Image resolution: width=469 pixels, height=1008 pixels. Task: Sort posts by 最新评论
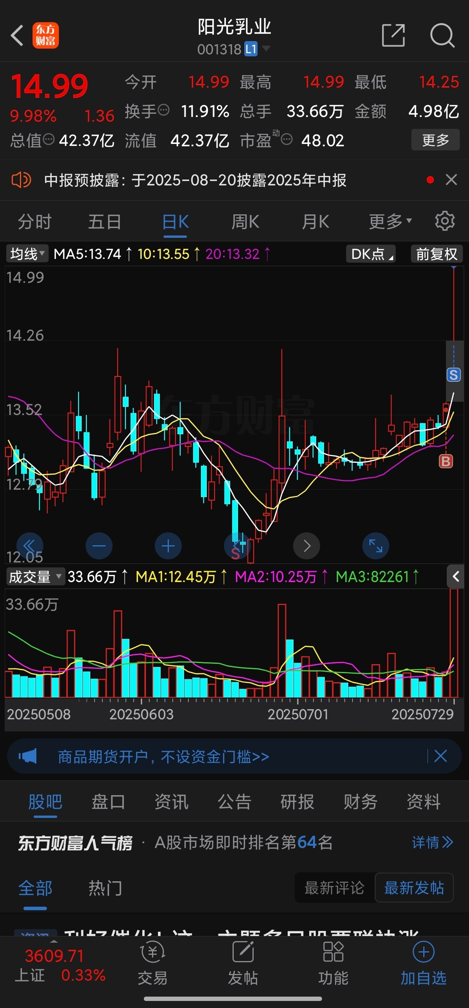(x=334, y=888)
